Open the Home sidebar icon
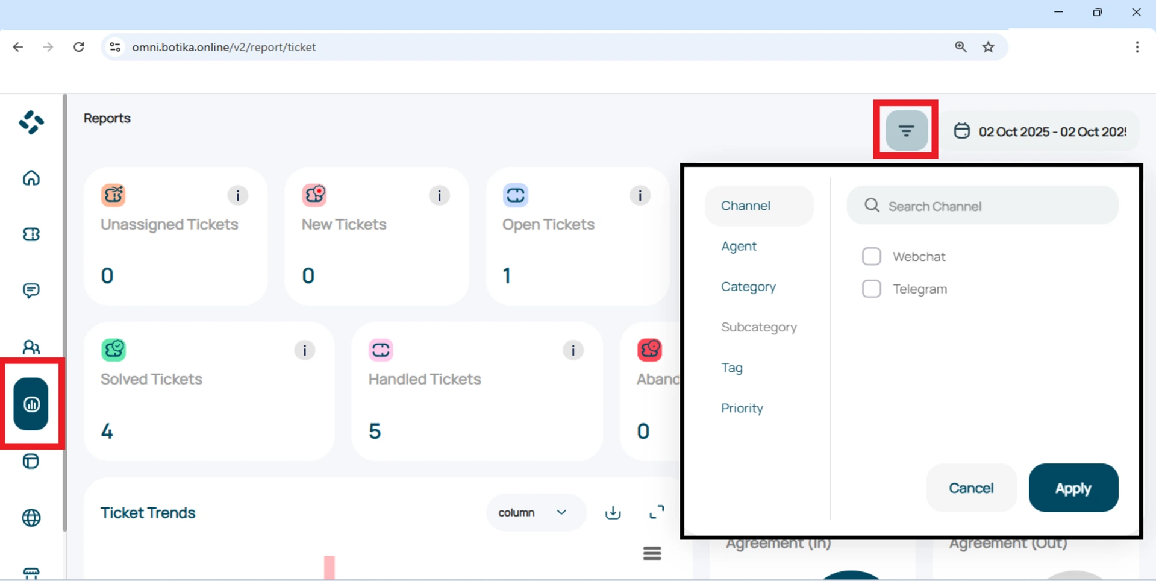This screenshot has width=1156, height=581. tap(31, 178)
